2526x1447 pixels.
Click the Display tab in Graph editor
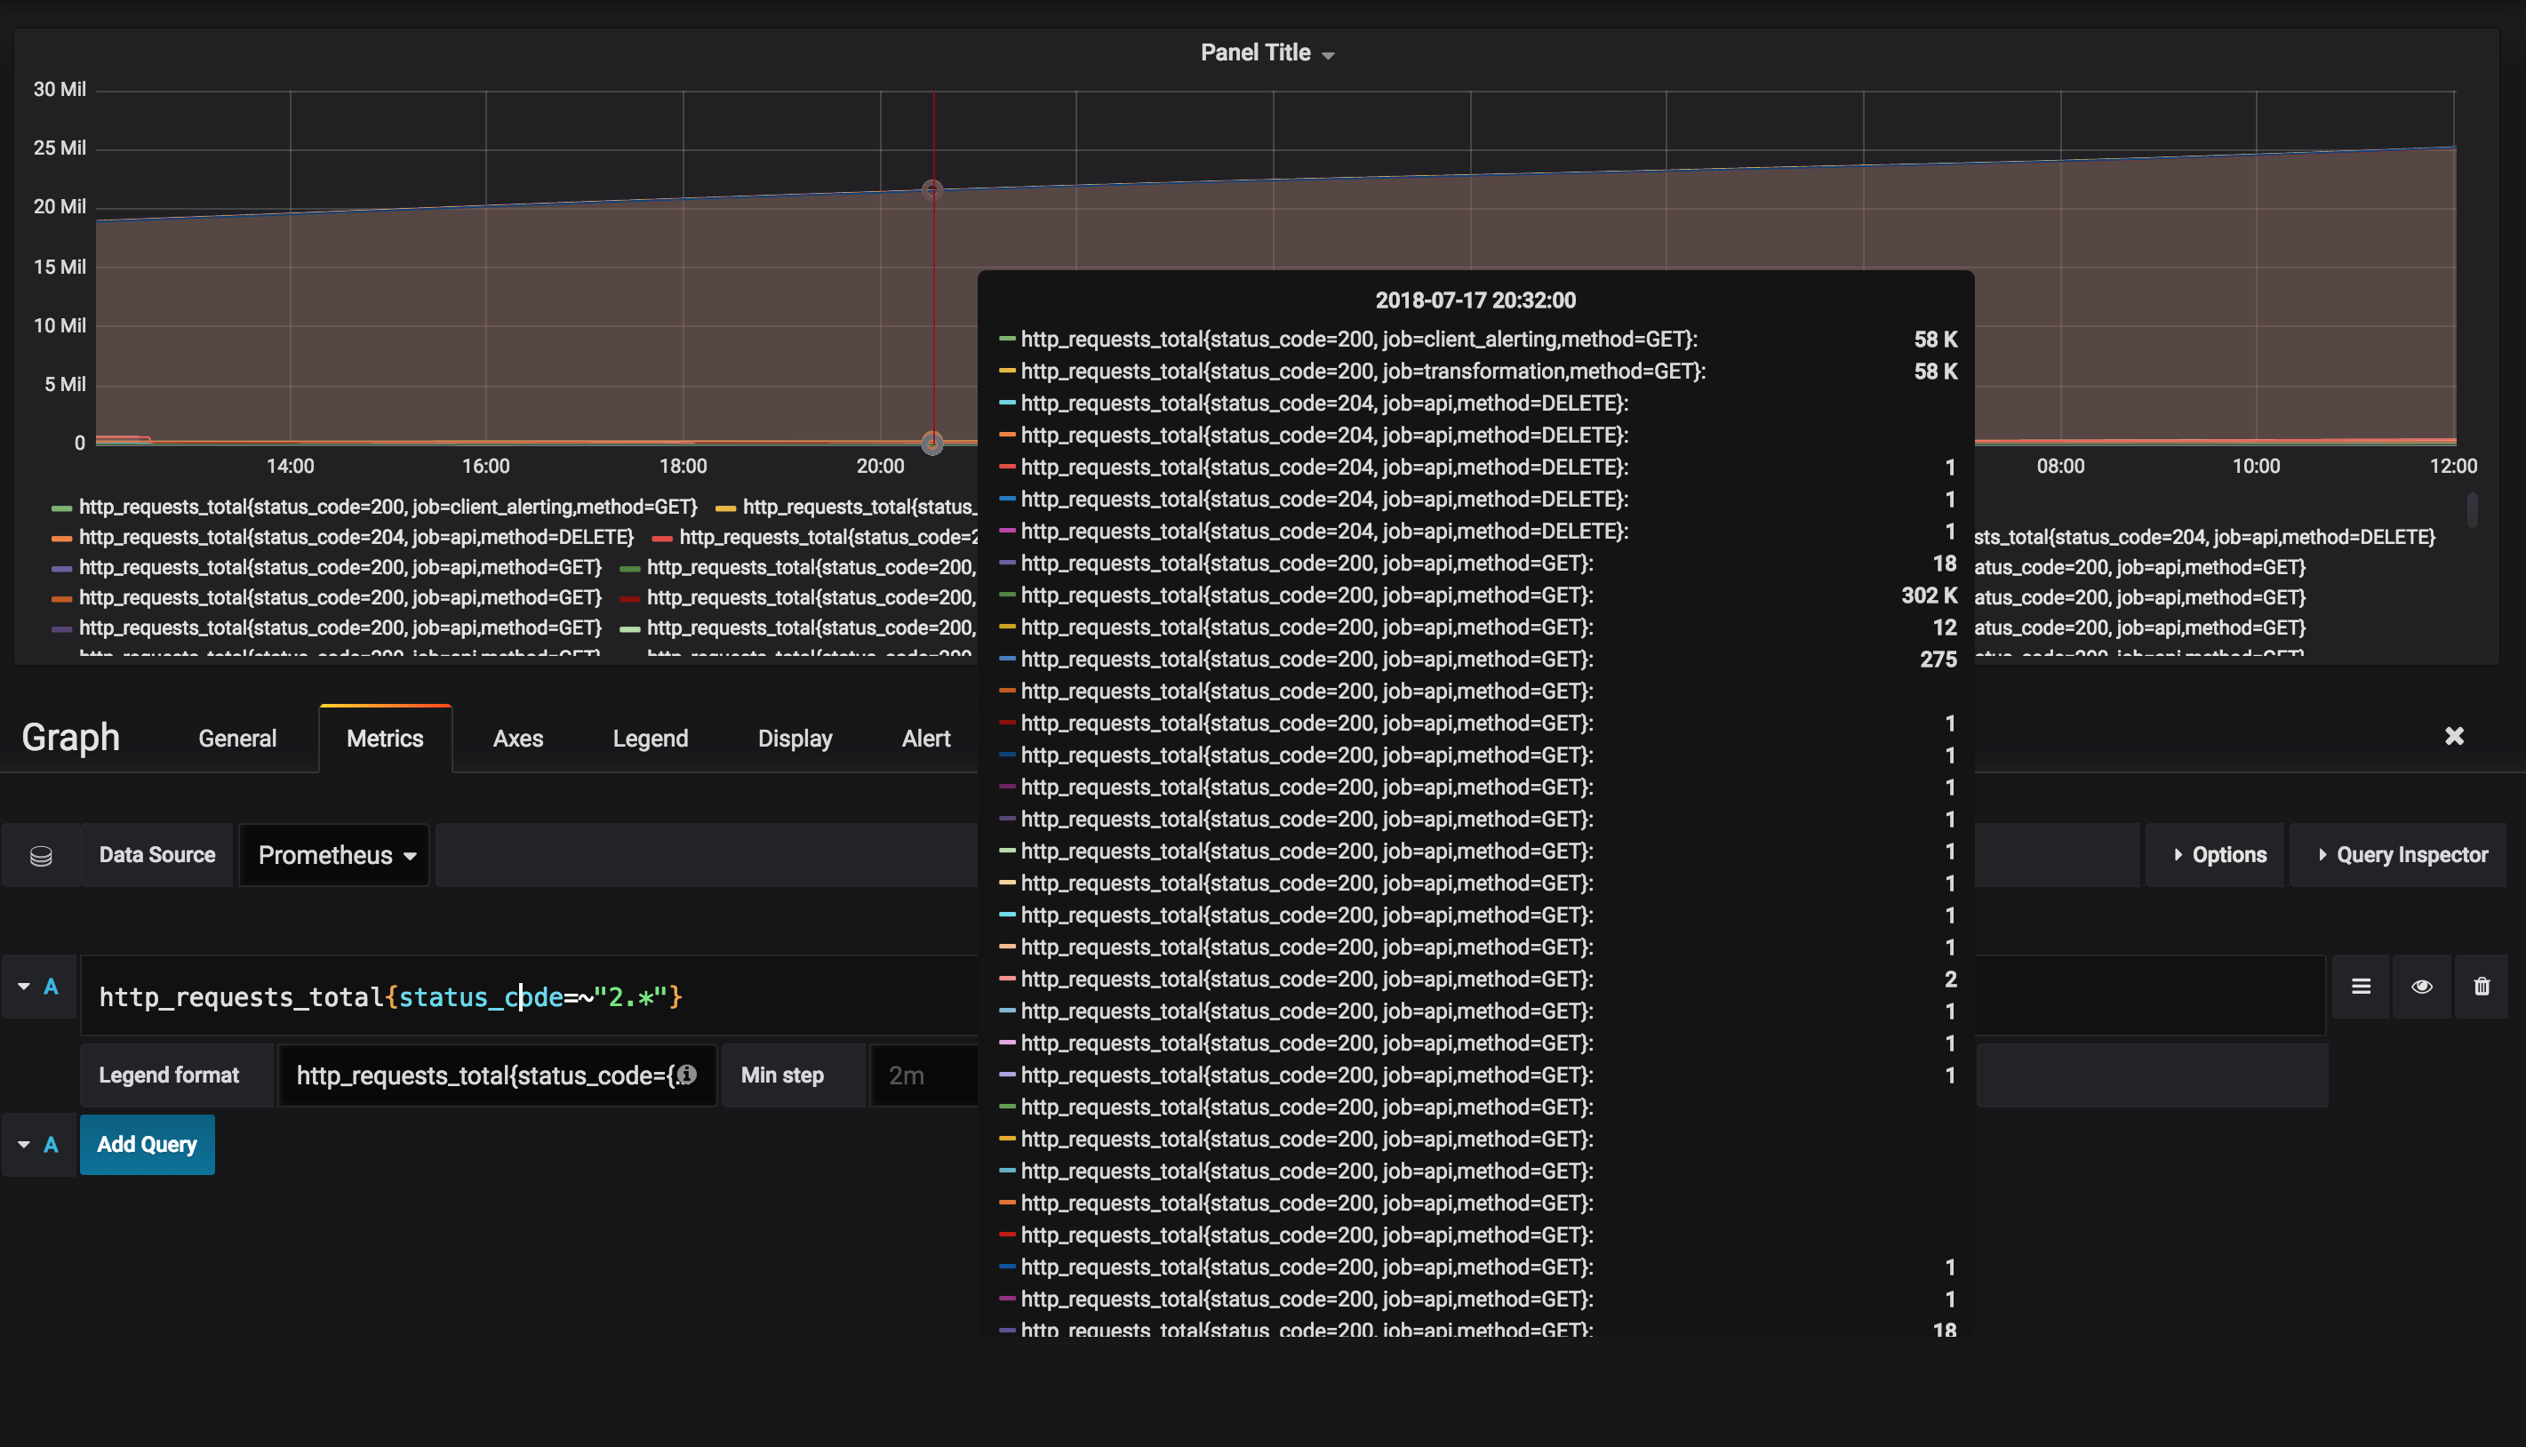(795, 738)
